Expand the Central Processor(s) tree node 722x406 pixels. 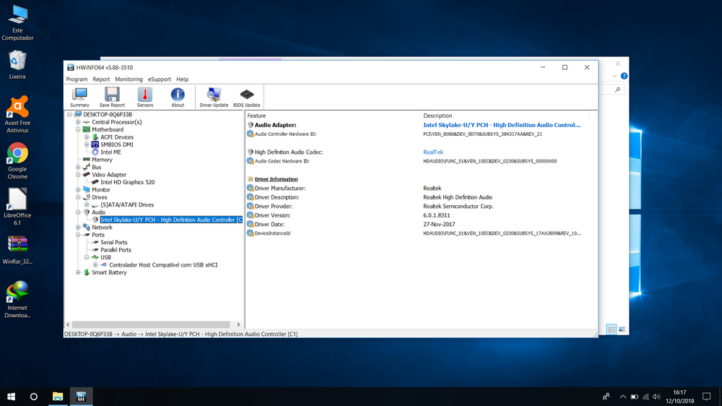pyautogui.click(x=78, y=122)
